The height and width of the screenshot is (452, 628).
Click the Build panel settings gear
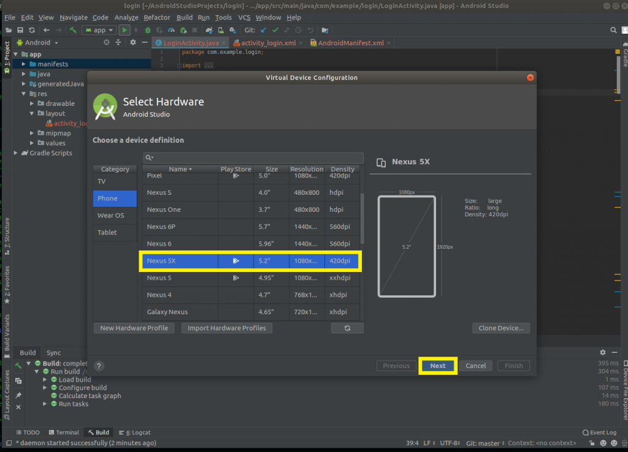coord(603,352)
